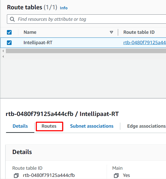This screenshot has height=179, width=166.
Task: Copy the Route table ID value
Action: tap(16, 176)
